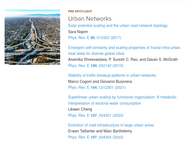Visit citation Phys. Rev. E 107, 034304 (2023)
This screenshot has height=152, width=191.
click(x=95, y=137)
